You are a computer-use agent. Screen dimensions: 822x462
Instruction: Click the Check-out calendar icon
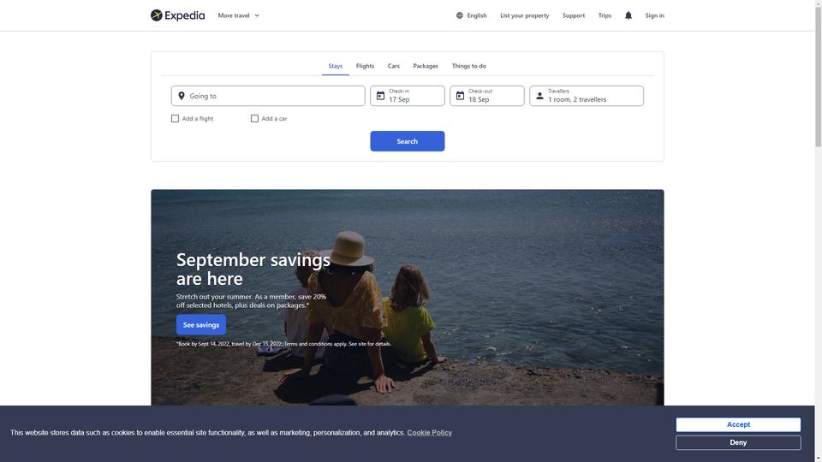(x=460, y=96)
